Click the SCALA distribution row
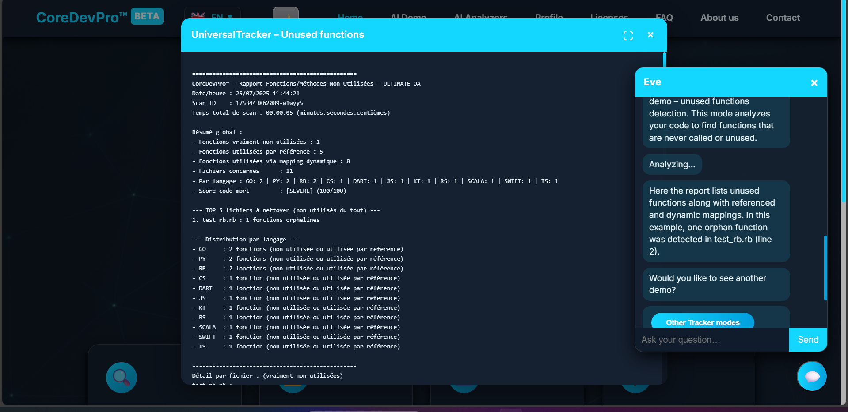 (x=296, y=327)
